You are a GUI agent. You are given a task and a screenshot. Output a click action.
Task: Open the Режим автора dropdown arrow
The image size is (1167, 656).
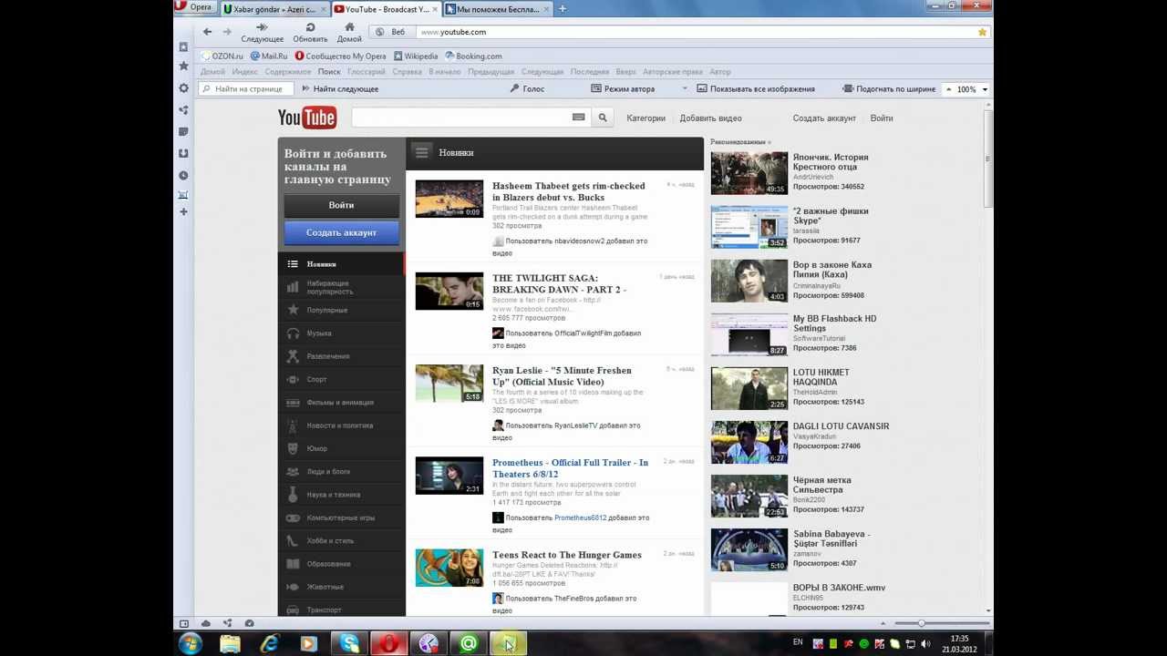click(x=685, y=89)
